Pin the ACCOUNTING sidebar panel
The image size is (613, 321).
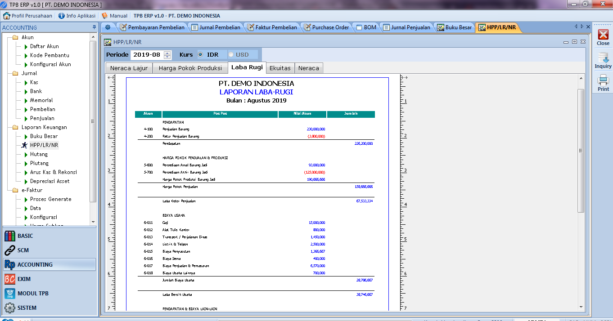click(x=94, y=28)
